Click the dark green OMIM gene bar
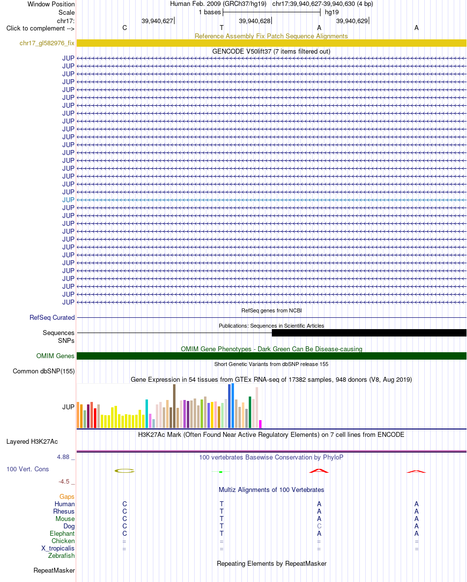The width and height of the screenshot is (467, 582). [x=271, y=356]
